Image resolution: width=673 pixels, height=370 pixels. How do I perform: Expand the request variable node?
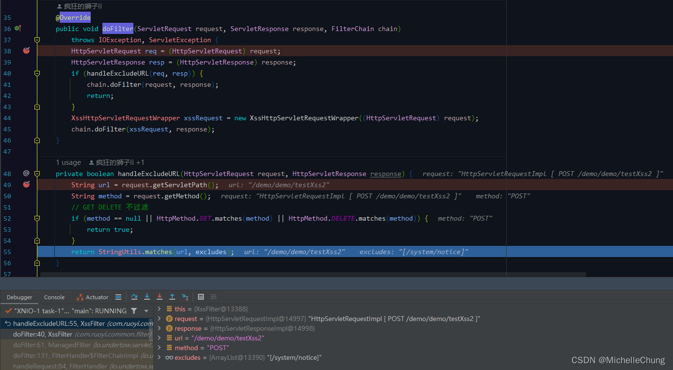pyautogui.click(x=160, y=319)
